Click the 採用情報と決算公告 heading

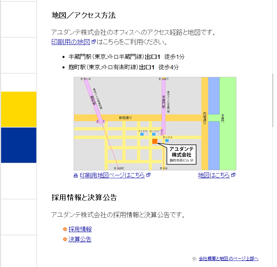pos(84,198)
